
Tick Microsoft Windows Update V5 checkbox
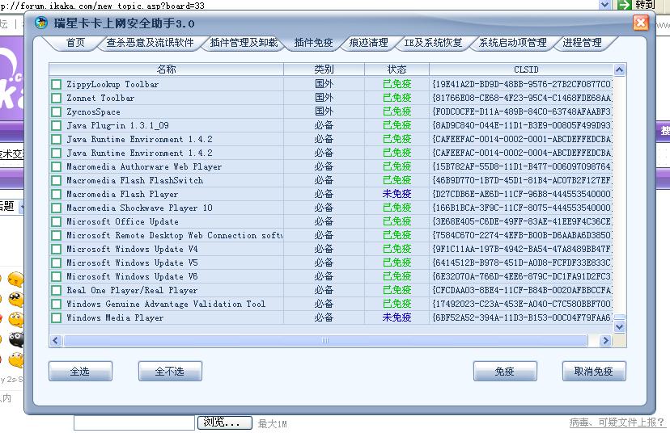(56, 263)
